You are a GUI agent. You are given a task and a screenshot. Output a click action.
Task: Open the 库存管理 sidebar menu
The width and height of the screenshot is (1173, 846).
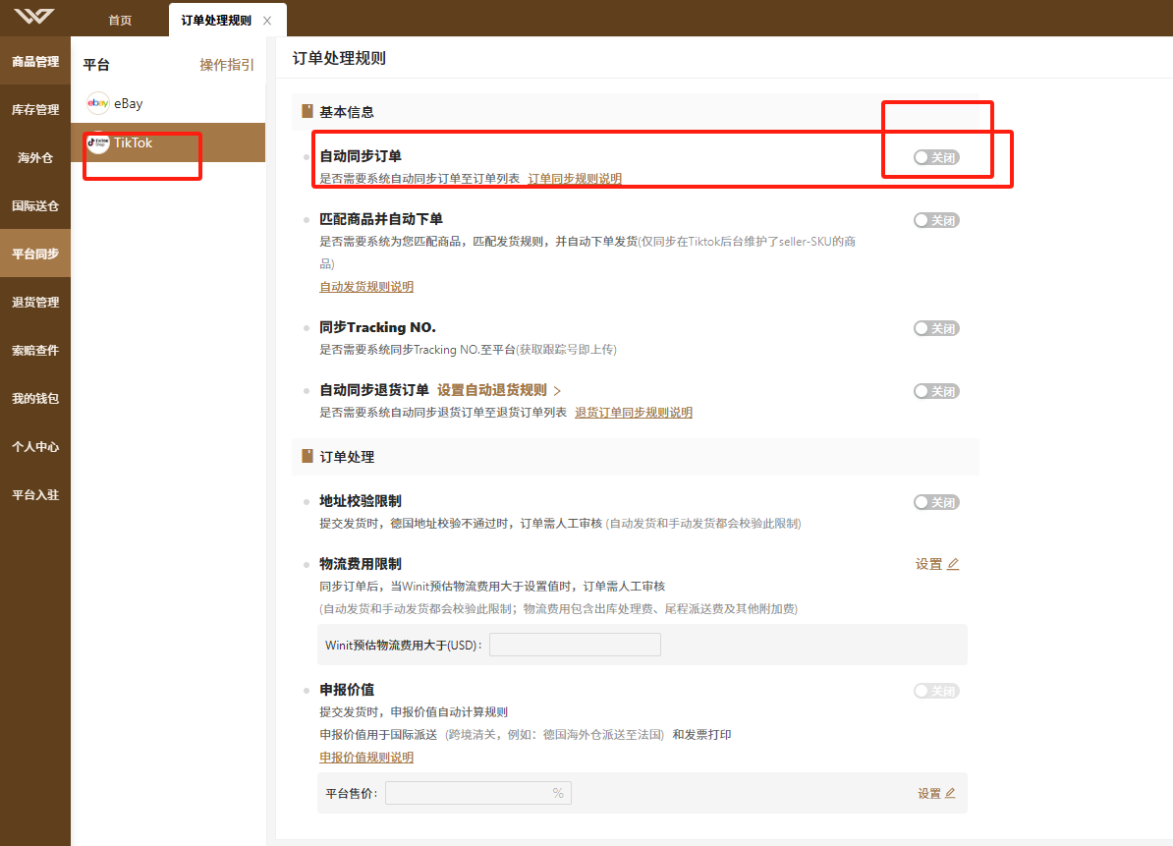pos(35,109)
